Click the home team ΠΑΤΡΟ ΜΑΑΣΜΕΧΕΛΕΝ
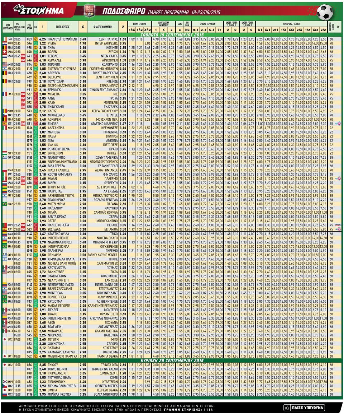Viewport: 344px width, 414px height. point(62,85)
